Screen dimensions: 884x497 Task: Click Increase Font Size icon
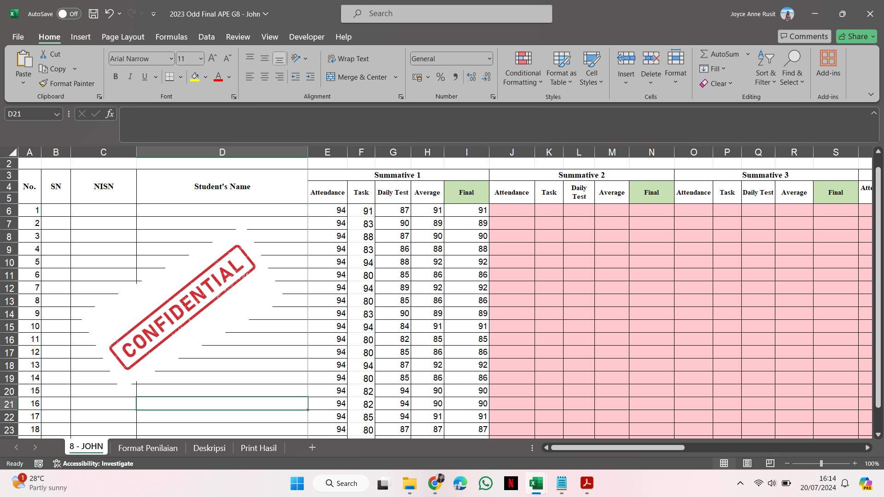[x=212, y=58]
